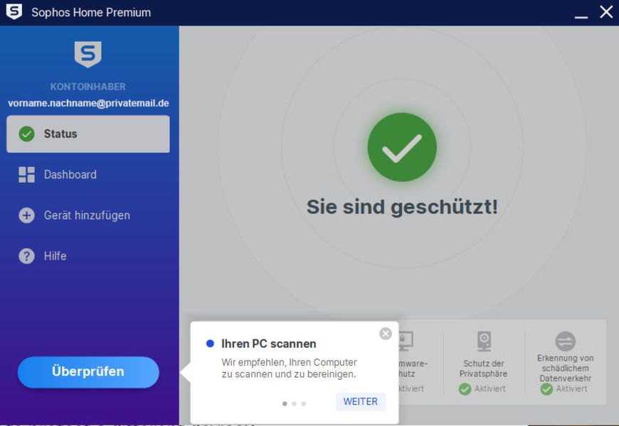This screenshot has height=426, width=619.
Task: Click the large green protected checkmark
Action: [x=402, y=148]
